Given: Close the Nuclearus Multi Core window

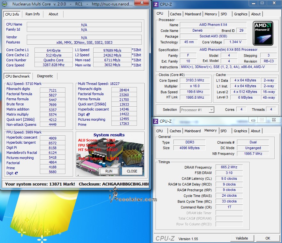Looking at the screenshot, I should 142,3.
